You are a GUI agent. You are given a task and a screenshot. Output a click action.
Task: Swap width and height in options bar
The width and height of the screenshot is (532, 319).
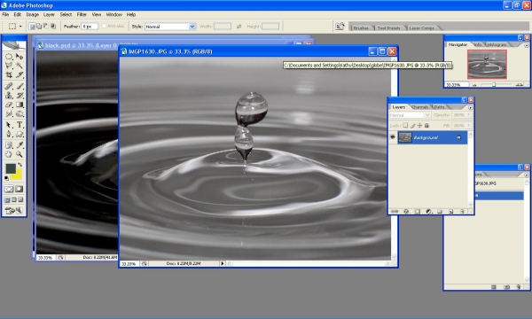(x=239, y=27)
